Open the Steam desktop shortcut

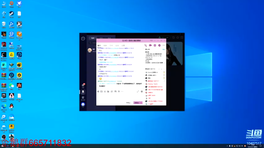pos(12,14)
